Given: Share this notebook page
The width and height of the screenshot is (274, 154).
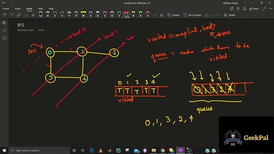Looking at the screenshot, I should (254, 9).
